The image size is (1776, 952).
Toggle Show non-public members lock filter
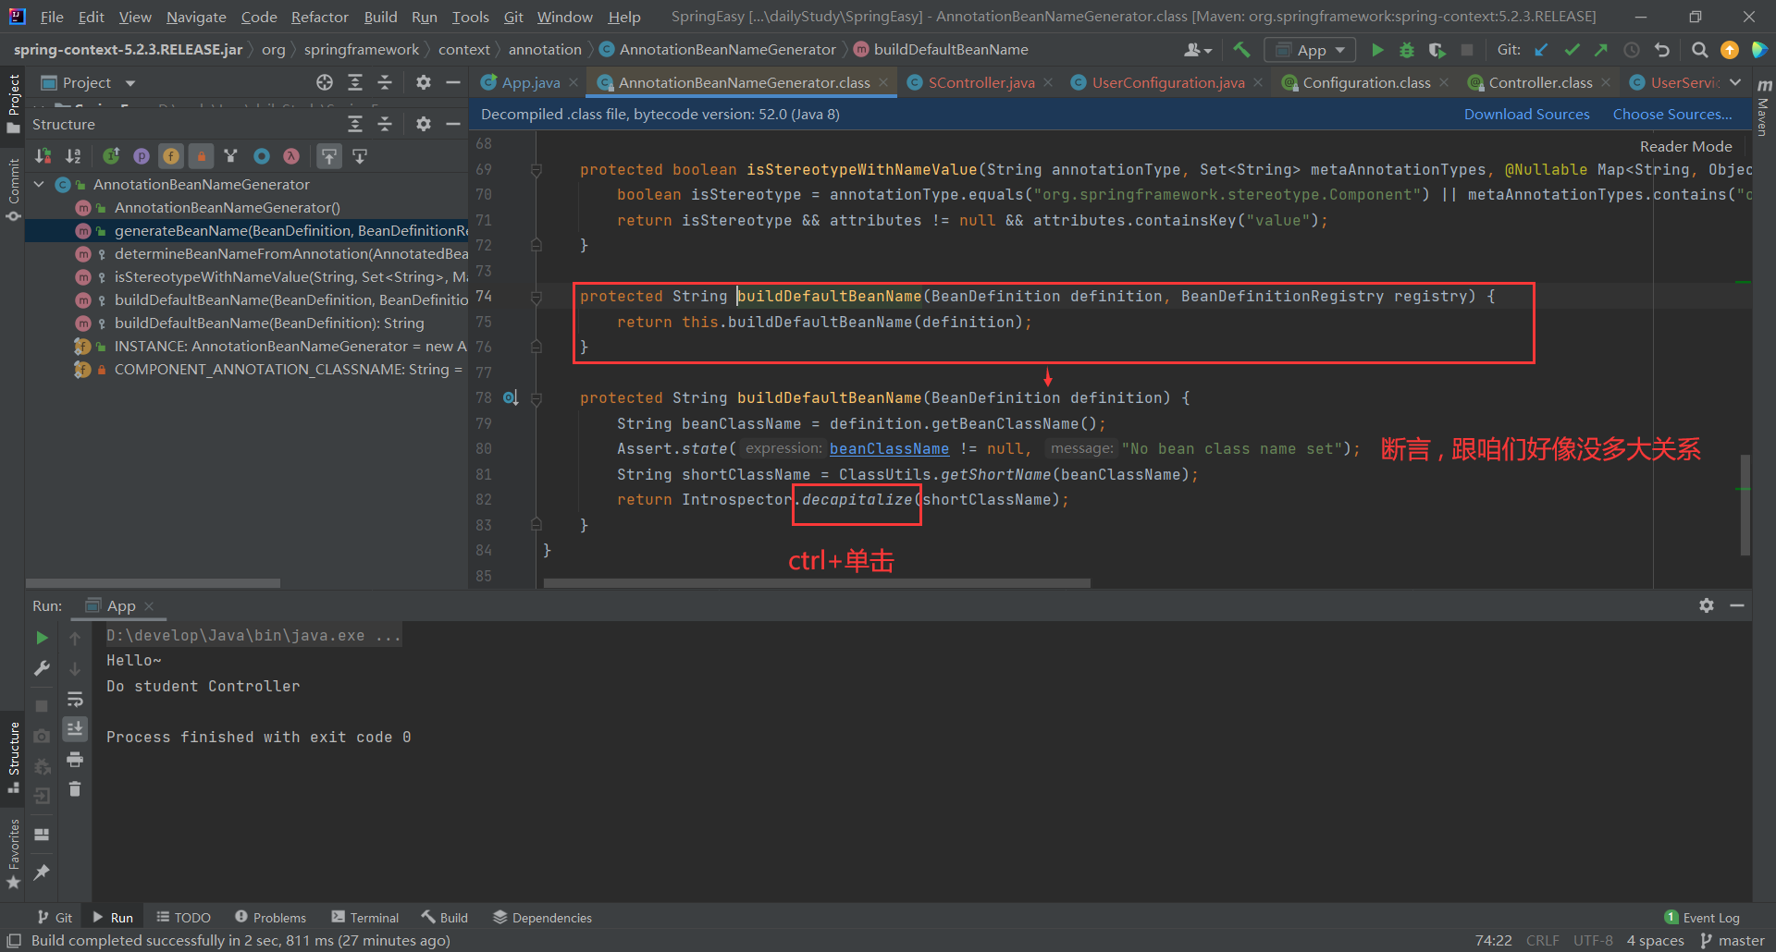(201, 156)
